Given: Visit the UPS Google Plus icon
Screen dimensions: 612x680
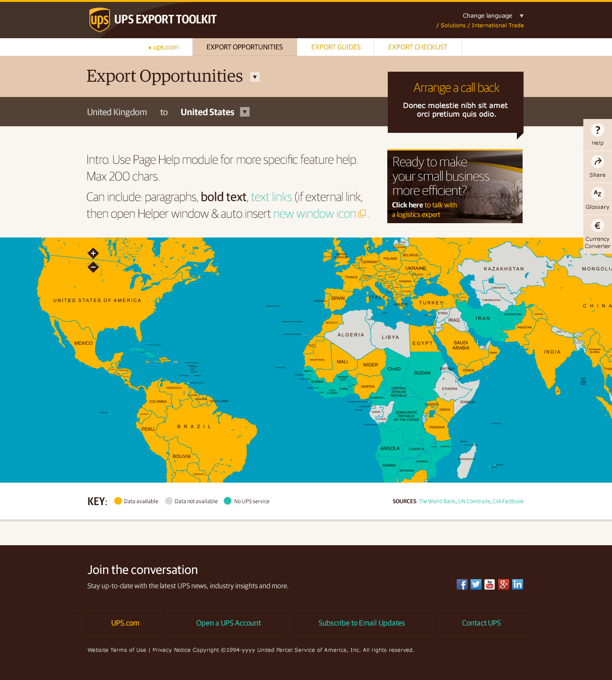Looking at the screenshot, I should coord(503,584).
